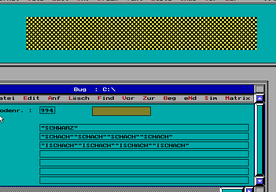
Task: Open the Matrix menu
Action: (x=237, y=98)
